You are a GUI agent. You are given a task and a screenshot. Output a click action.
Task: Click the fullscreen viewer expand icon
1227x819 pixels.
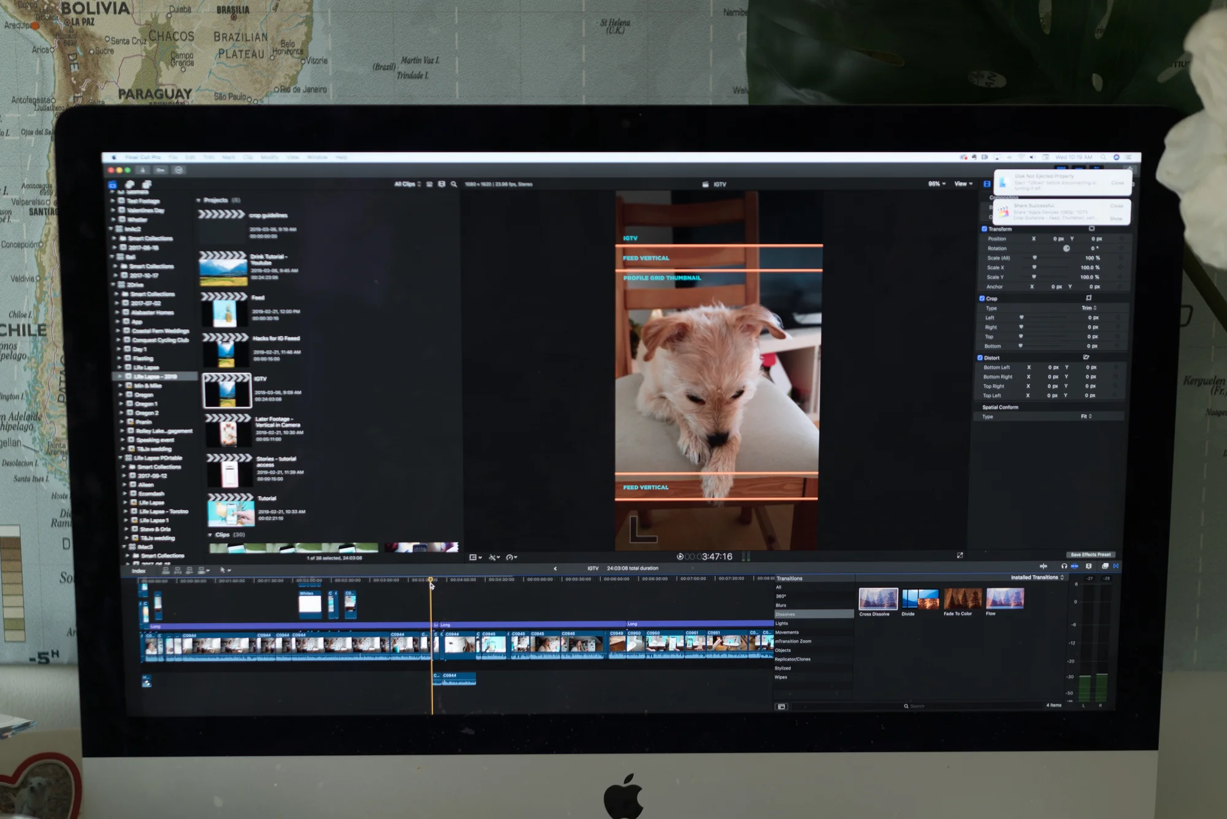[x=960, y=555]
